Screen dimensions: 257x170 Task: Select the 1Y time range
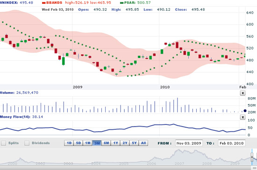(116, 143)
